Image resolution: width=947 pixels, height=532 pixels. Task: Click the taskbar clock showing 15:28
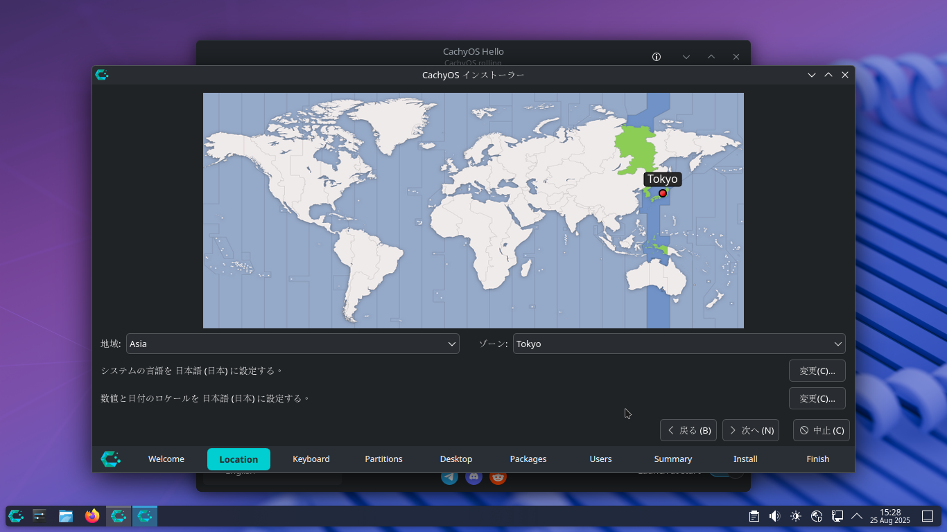890,516
